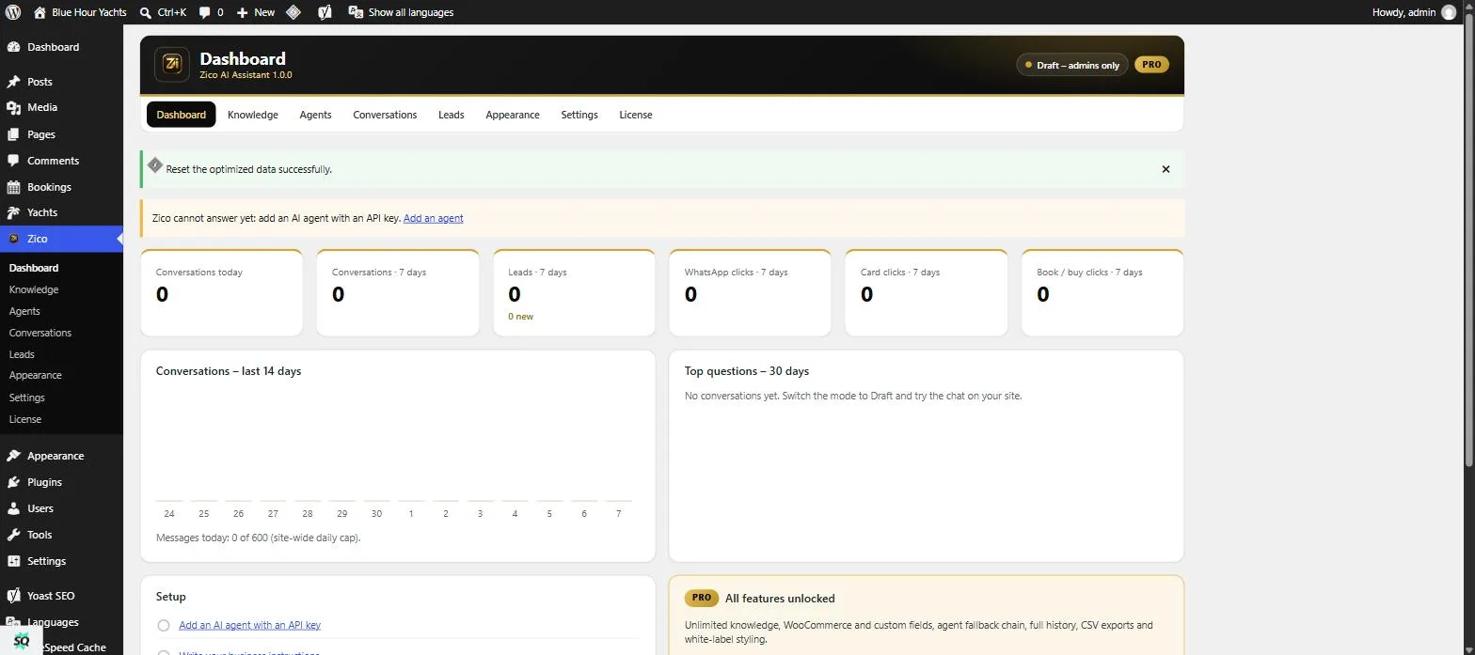Click the Media icon in sidebar
This screenshot has width=1475, height=655.
13,107
